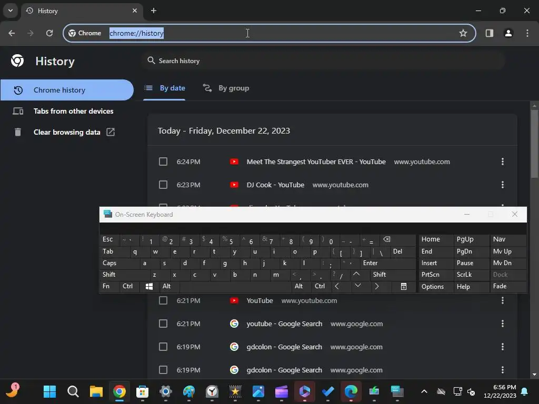The height and width of the screenshot is (404, 539).
Task: Close the History tab
Action: coord(135,11)
